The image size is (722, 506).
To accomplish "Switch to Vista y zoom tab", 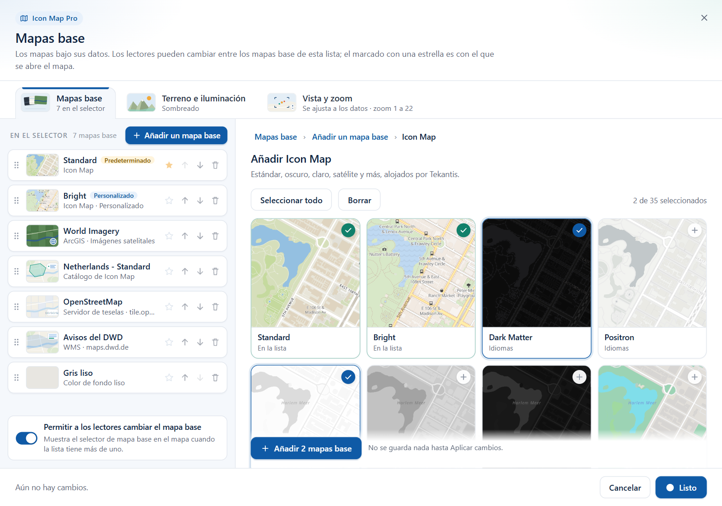I will click(x=340, y=103).
